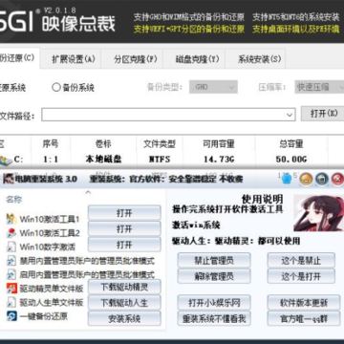Viewport: 344px width, 344px height.
Task: Click the 14.73G available capacity cell
Action: pyautogui.click(x=219, y=159)
